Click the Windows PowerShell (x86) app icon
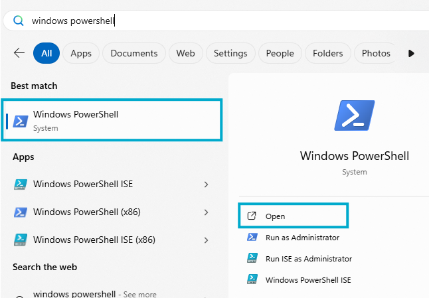This screenshot has height=298, width=429. click(21, 212)
